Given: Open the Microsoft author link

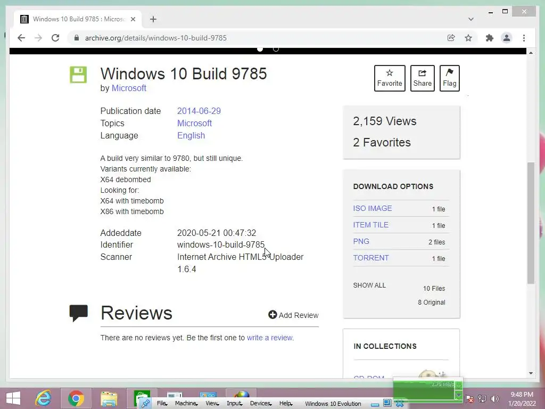Looking at the screenshot, I should (x=129, y=88).
